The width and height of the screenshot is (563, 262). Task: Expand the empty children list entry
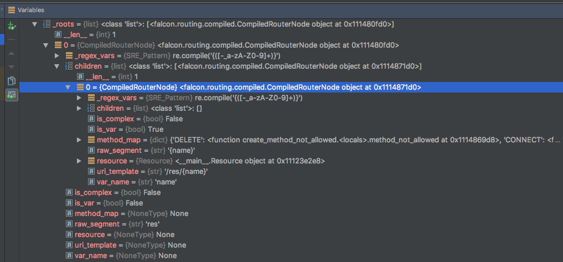click(x=79, y=108)
